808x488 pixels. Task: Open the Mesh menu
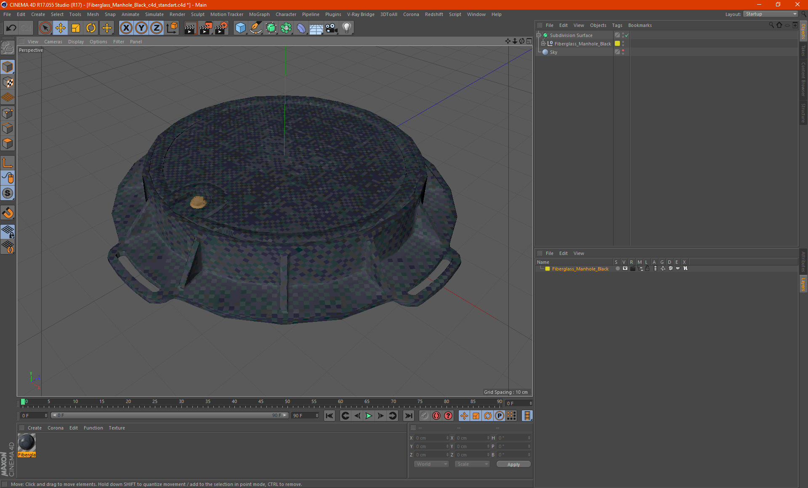click(x=93, y=14)
